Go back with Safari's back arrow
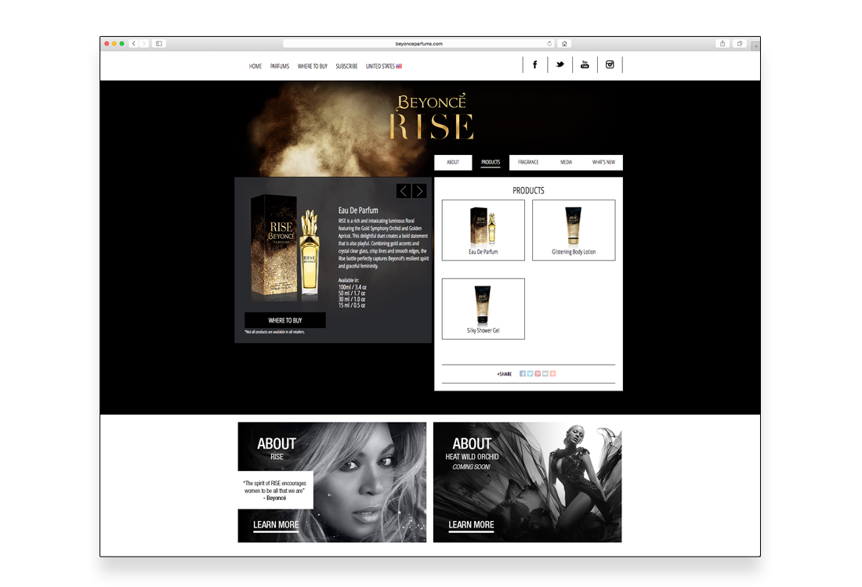Image resolution: width=862 pixels, height=587 pixels. pyautogui.click(x=133, y=43)
